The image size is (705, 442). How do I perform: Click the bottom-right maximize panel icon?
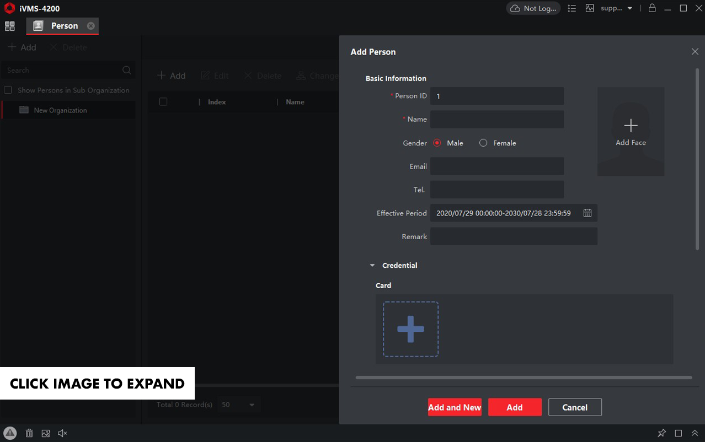(x=679, y=433)
